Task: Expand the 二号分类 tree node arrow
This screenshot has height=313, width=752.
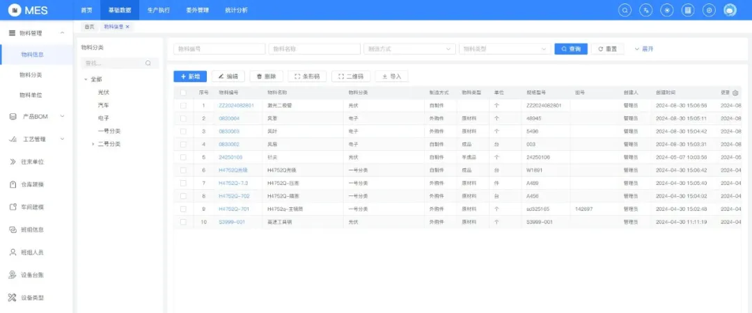Action: click(x=93, y=144)
